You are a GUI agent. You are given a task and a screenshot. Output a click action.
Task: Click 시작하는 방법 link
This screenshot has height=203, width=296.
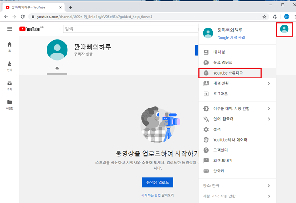[x=151, y=195]
